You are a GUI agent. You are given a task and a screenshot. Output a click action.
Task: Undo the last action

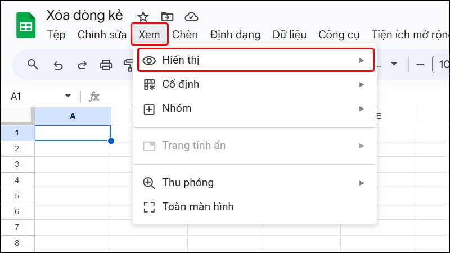click(x=58, y=65)
